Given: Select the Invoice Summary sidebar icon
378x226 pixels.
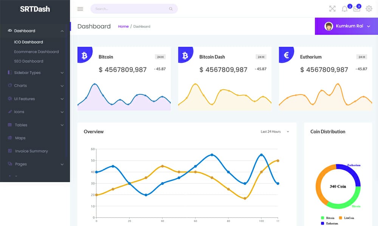Looking at the screenshot, I should (x=9, y=151).
